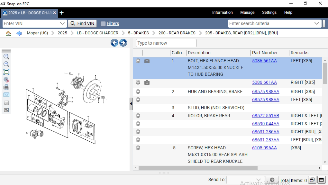
Task: Fit the diagram to the window
Action: (6, 72)
